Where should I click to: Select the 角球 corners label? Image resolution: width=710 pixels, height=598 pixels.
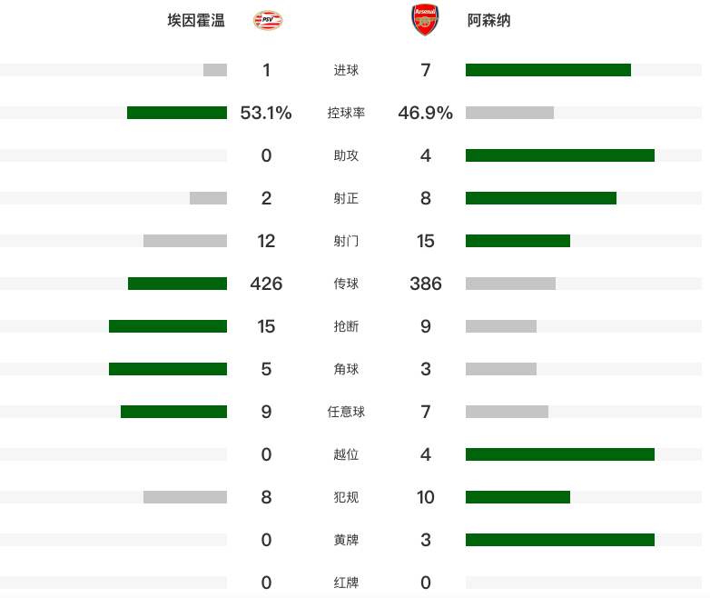pos(346,369)
